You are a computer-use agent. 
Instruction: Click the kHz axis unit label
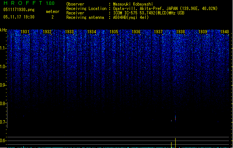3,30
